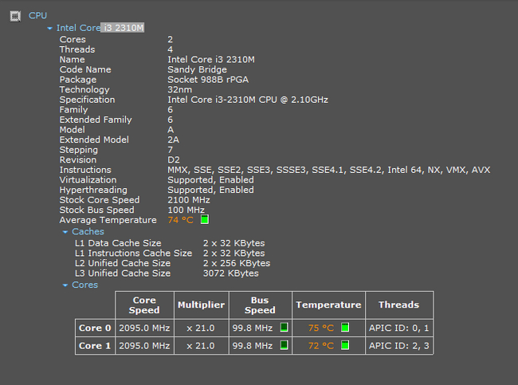The height and width of the screenshot is (385, 518).
Task: Click the L1 Instructions Cache Size value
Action: point(233,253)
